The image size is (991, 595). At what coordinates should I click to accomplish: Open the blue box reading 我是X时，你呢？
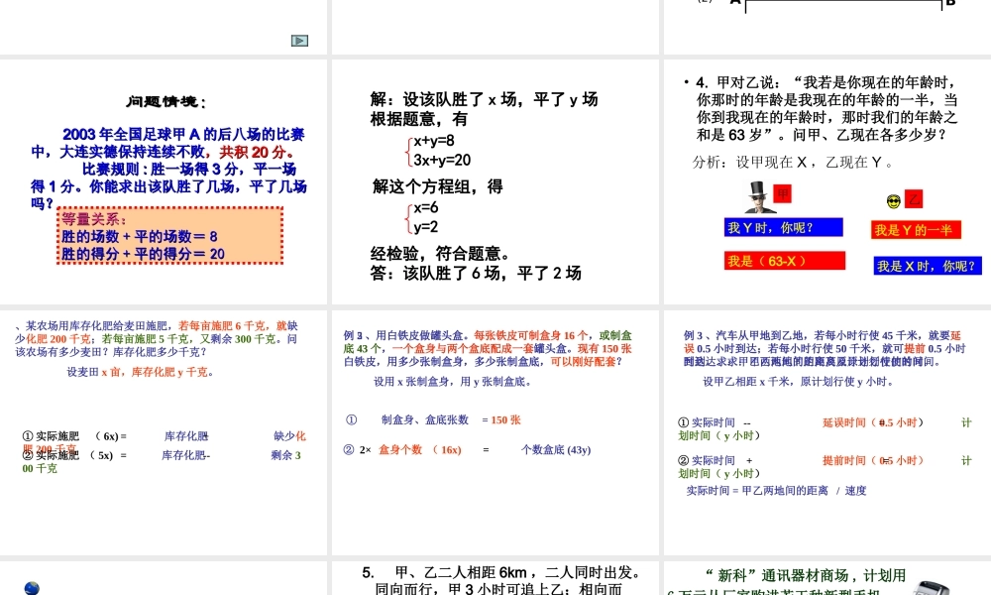click(x=927, y=265)
